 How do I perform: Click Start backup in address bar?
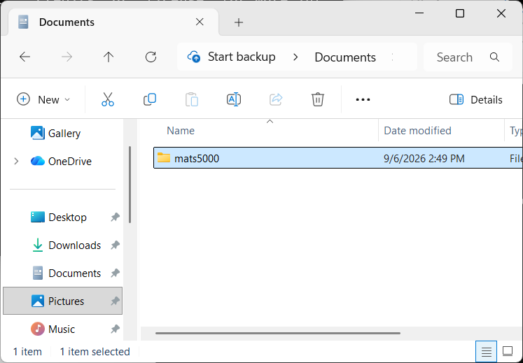(x=242, y=57)
